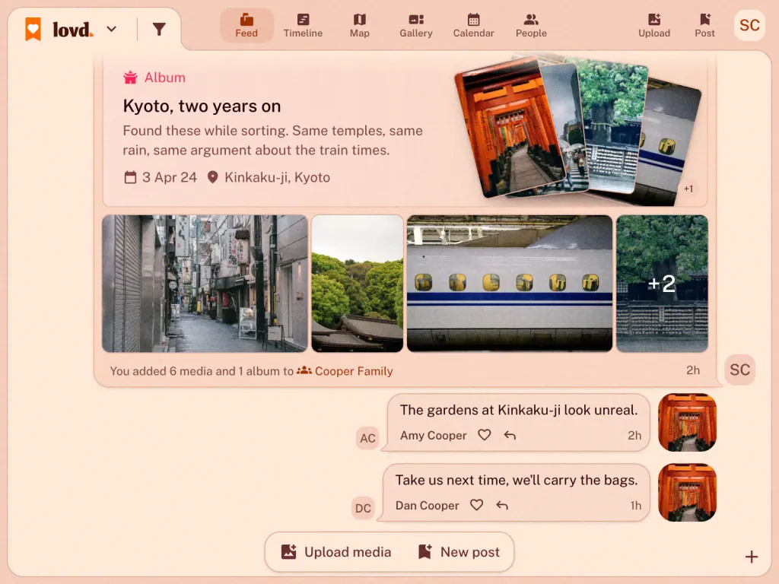779x584 pixels.
Task: Go to the Map tab
Action: 360,26
